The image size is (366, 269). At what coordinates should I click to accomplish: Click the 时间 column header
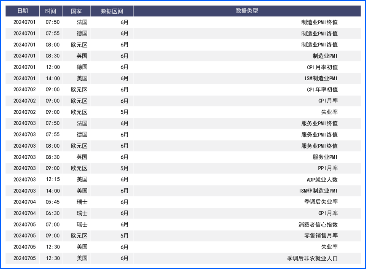51,11
